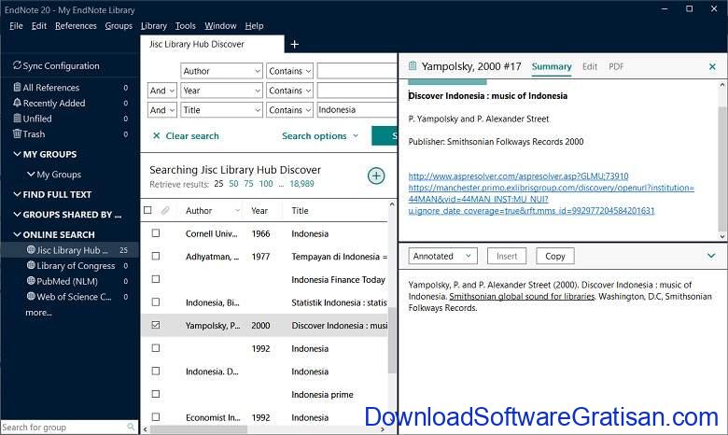The width and height of the screenshot is (728, 435).
Task: Click the paperclip attachment column icon
Action: pos(165,210)
